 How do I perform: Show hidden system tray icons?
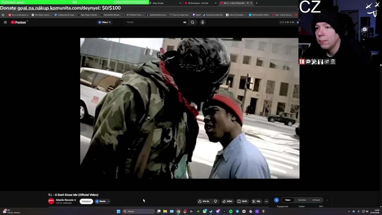[x=349, y=211]
